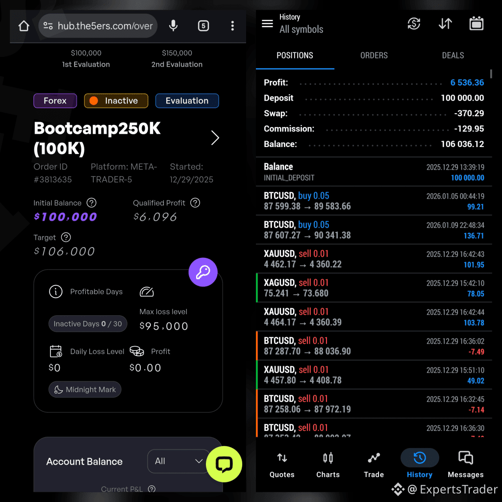This screenshot has height=502, width=502.
Task: Open History in bottom navigation
Action: pyautogui.click(x=420, y=465)
